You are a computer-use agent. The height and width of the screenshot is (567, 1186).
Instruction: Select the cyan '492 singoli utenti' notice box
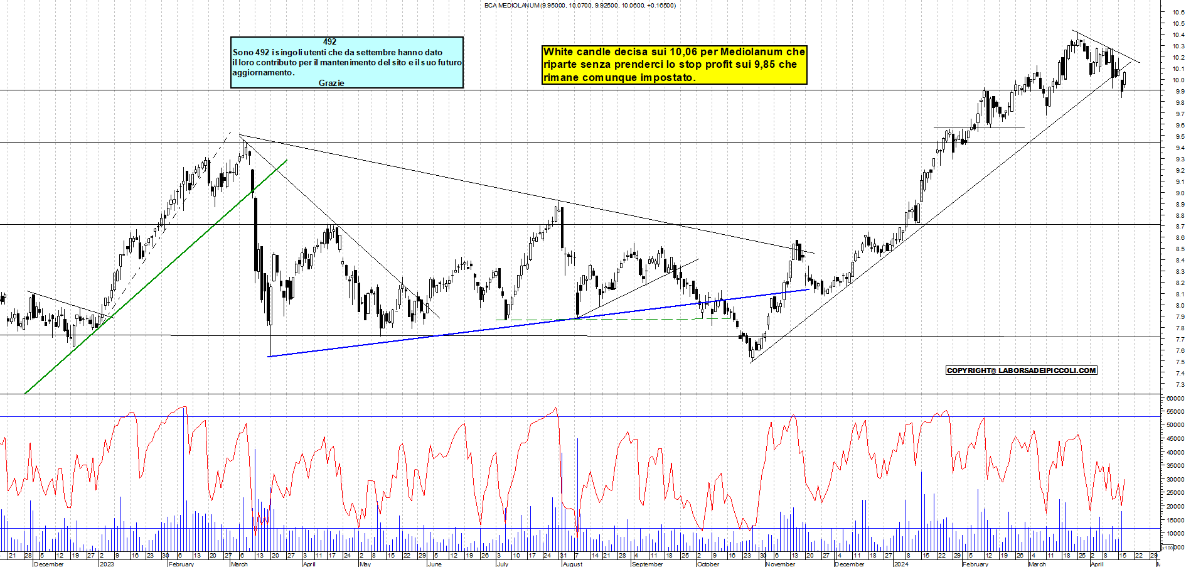(x=347, y=62)
